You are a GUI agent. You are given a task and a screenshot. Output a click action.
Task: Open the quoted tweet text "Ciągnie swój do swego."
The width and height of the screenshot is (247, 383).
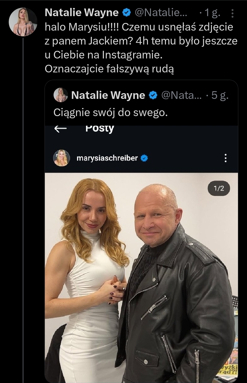click(110, 112)
